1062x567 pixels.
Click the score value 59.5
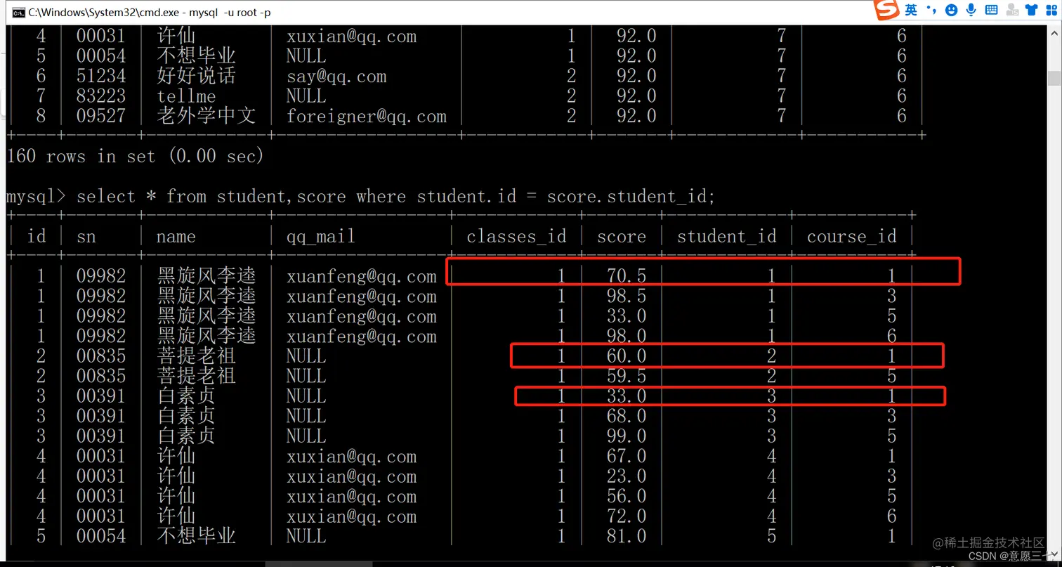coord(627,376)
